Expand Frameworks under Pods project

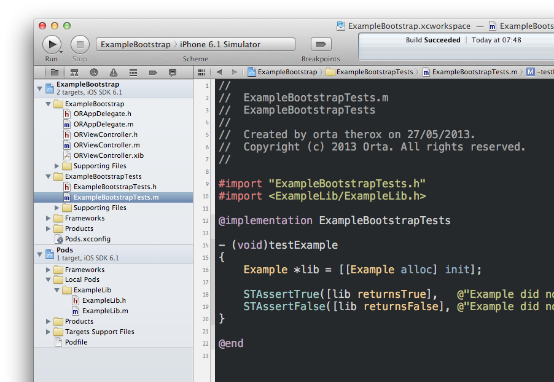(48, 270)
